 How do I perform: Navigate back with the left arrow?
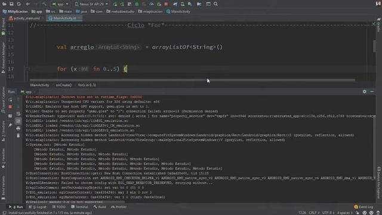(x=28, y=4)
